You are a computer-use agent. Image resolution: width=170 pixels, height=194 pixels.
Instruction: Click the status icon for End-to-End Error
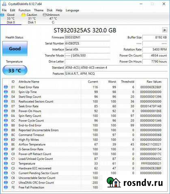pyautogui.click(x=6, y=125)
